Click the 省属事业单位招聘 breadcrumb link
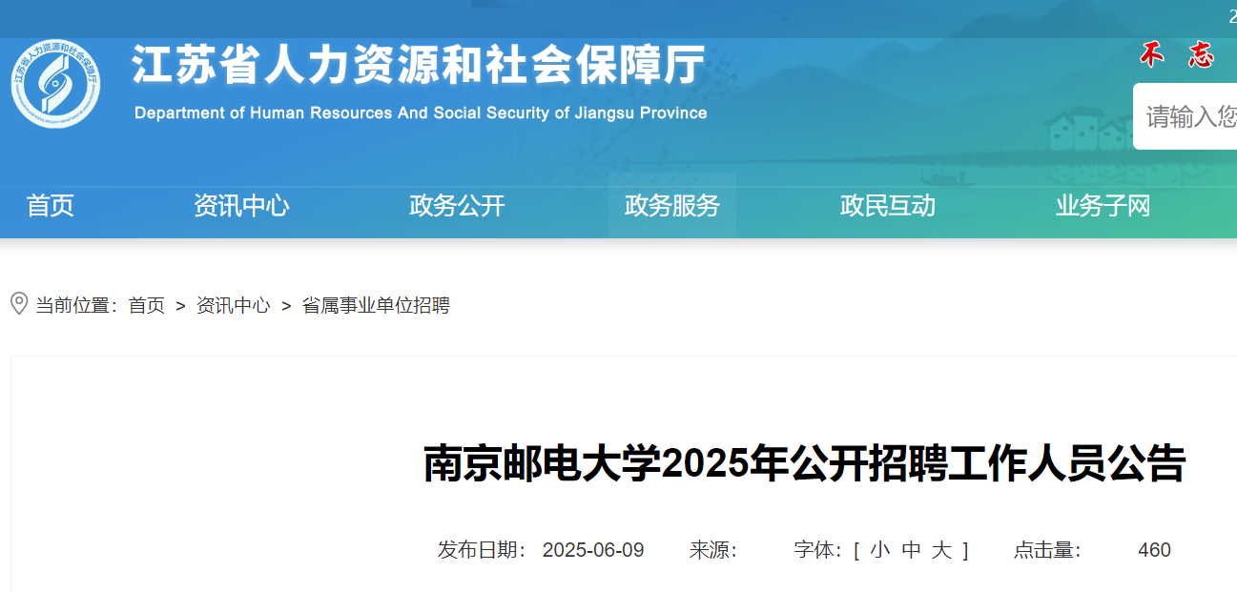This screenshot has width=1237, height=592. click(x=376, y=306)
